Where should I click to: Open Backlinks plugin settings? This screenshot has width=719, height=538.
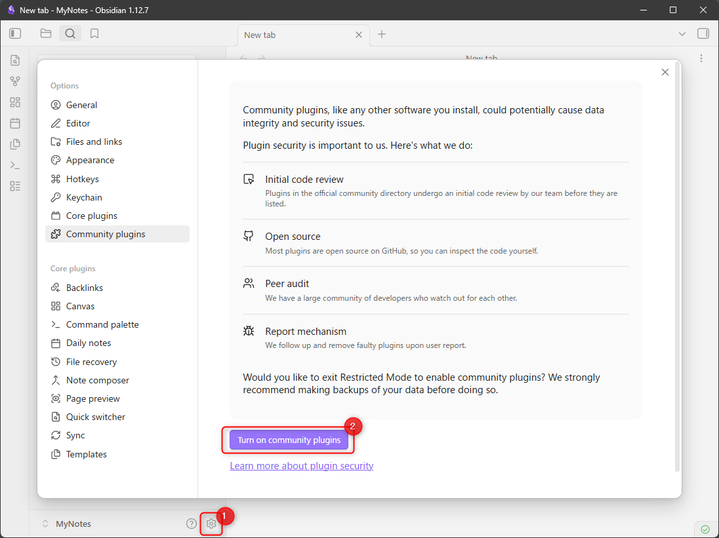pos(117,288)
